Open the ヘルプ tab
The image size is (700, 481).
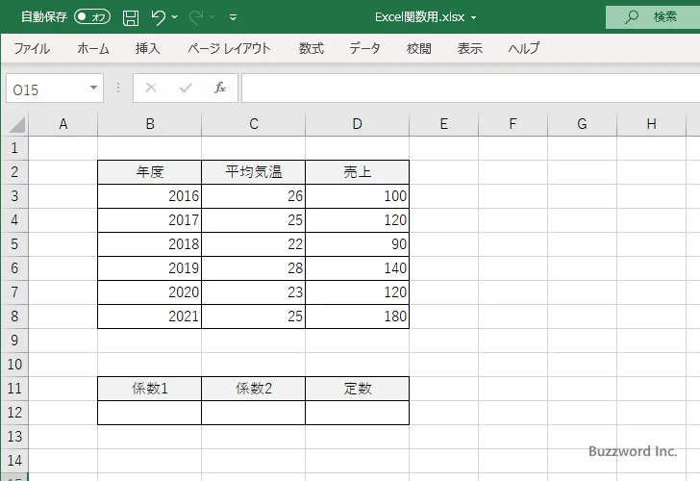coord(524,48)
